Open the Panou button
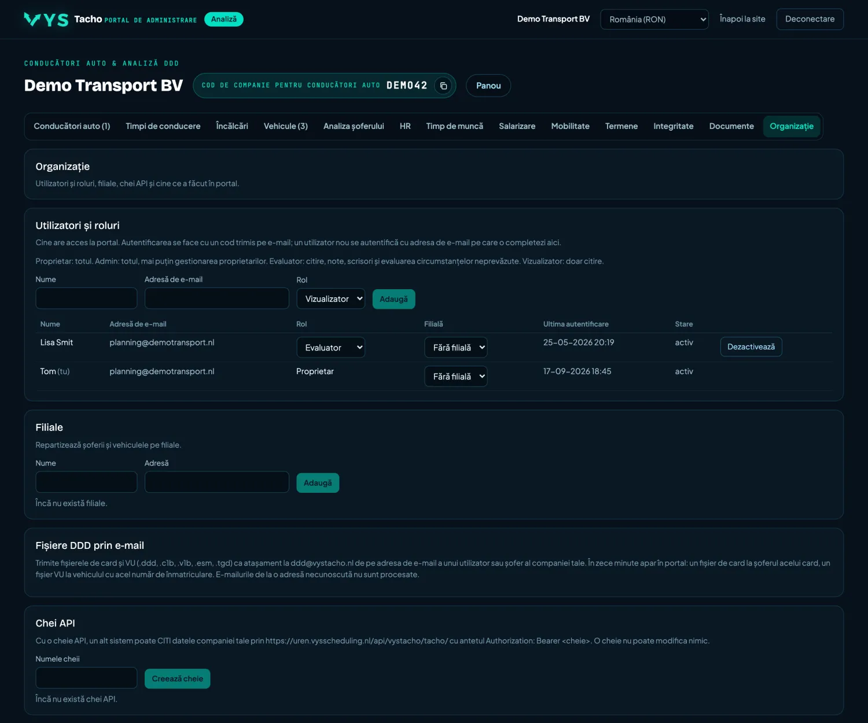The image size is (868, 723). point(488,86)
